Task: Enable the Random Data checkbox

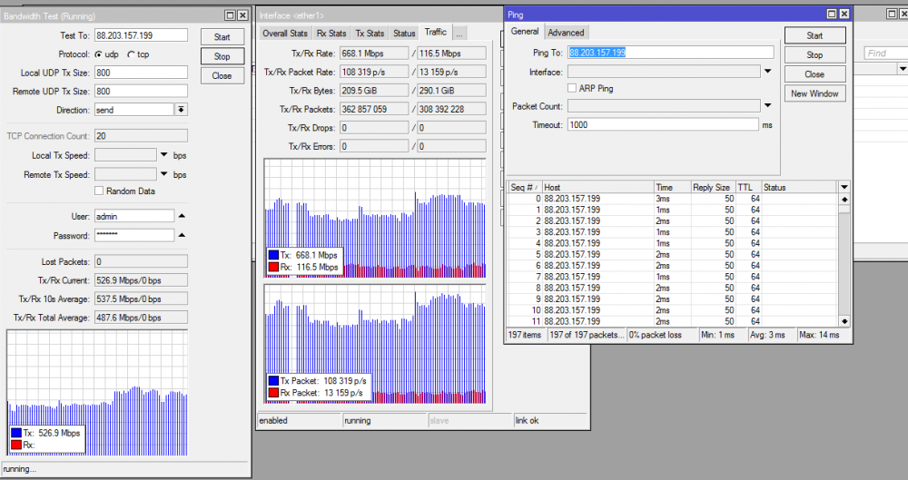Action: 99,191
